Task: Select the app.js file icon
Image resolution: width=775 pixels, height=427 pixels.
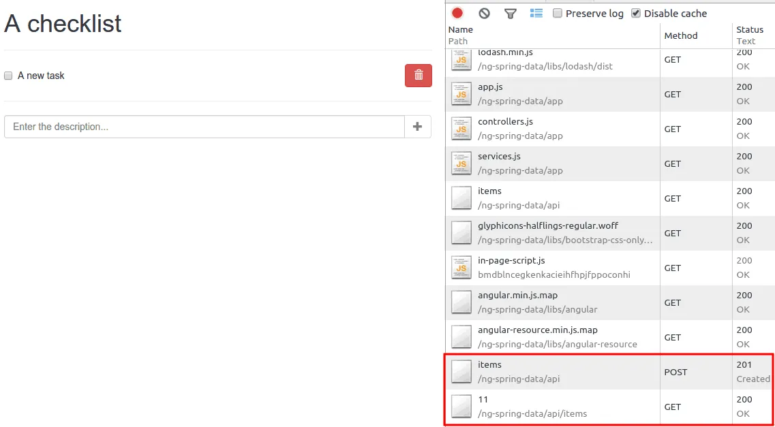Action: coord(461,94)
